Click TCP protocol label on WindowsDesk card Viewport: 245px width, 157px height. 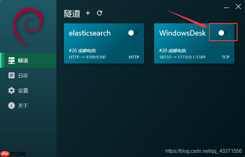[x=226, y=57]
